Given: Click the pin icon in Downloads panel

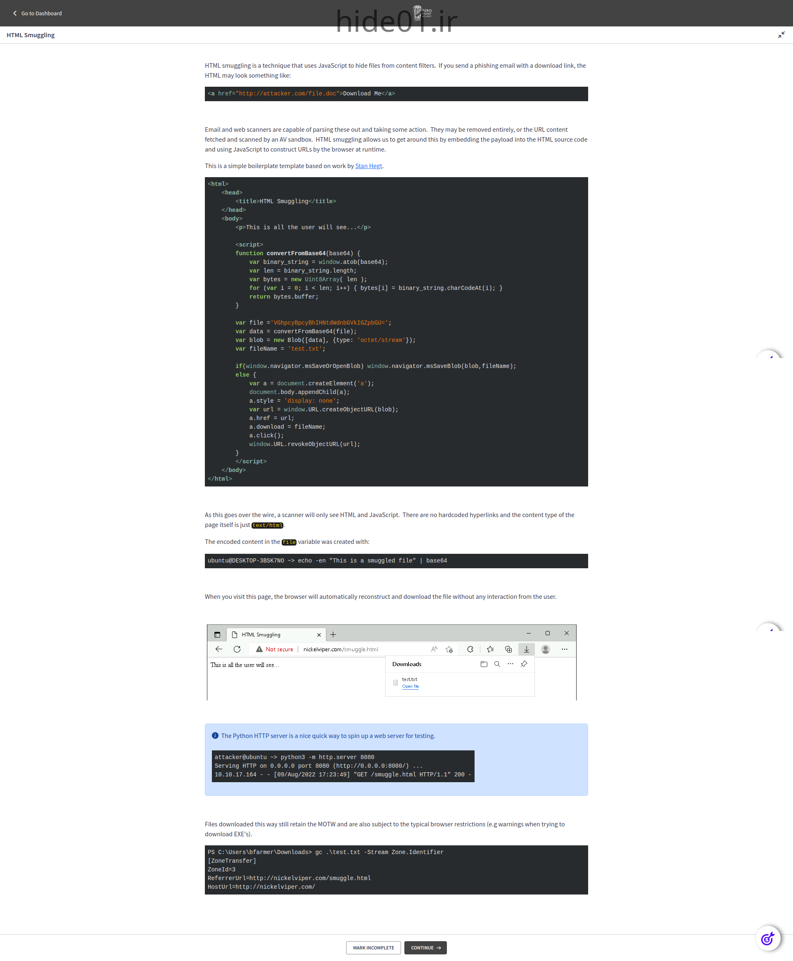Looking at the screenshot, I should click(x=524, y=664).
